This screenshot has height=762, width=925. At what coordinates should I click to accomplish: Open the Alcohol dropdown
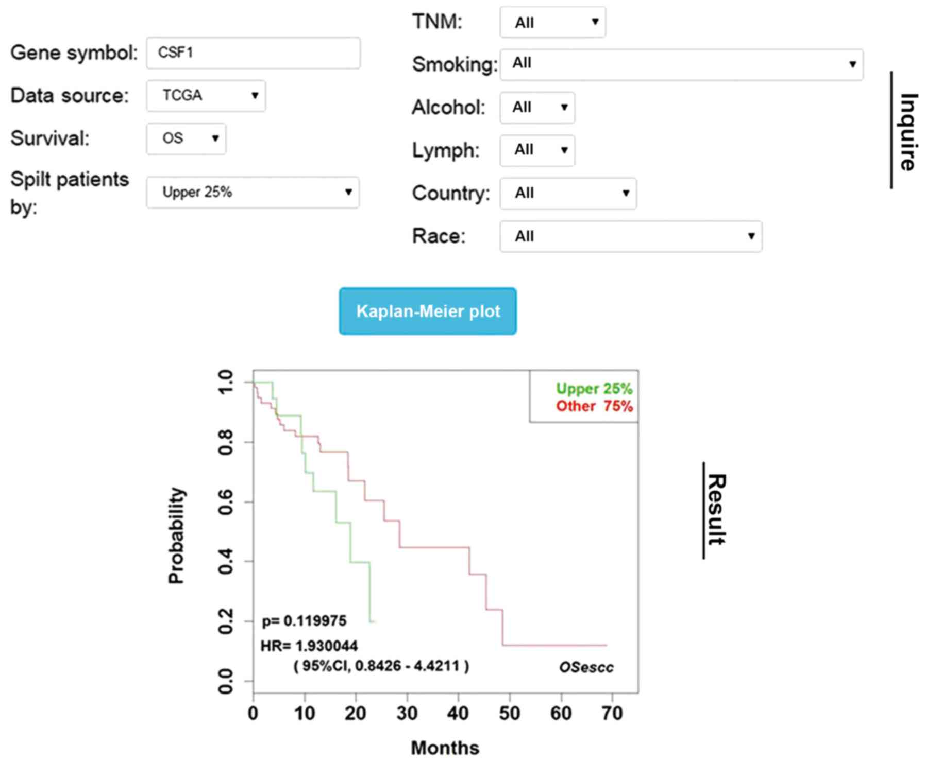pos(537,108)
